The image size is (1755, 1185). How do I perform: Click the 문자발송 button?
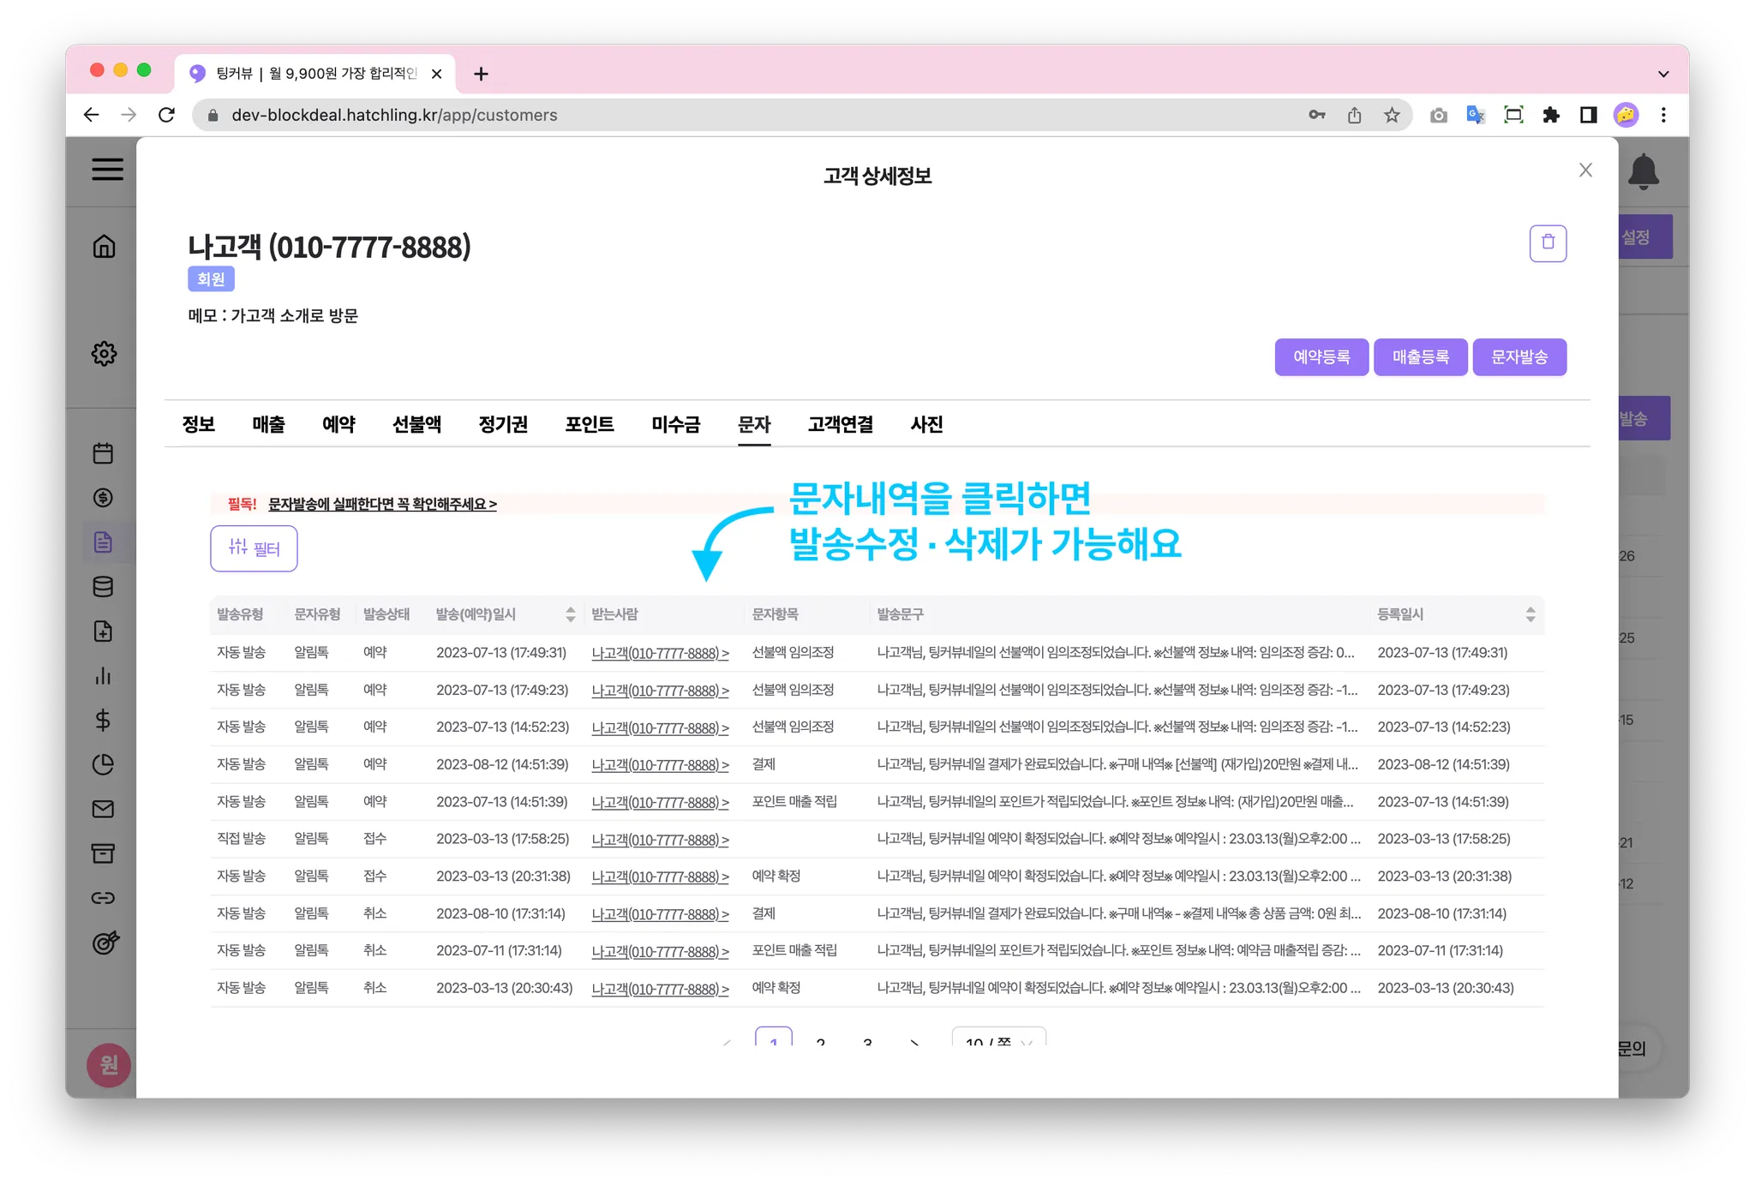(1518, 357)
